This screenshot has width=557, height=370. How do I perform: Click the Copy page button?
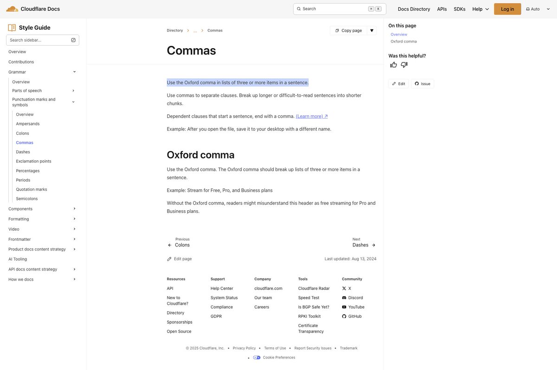[x=349, y=31]
